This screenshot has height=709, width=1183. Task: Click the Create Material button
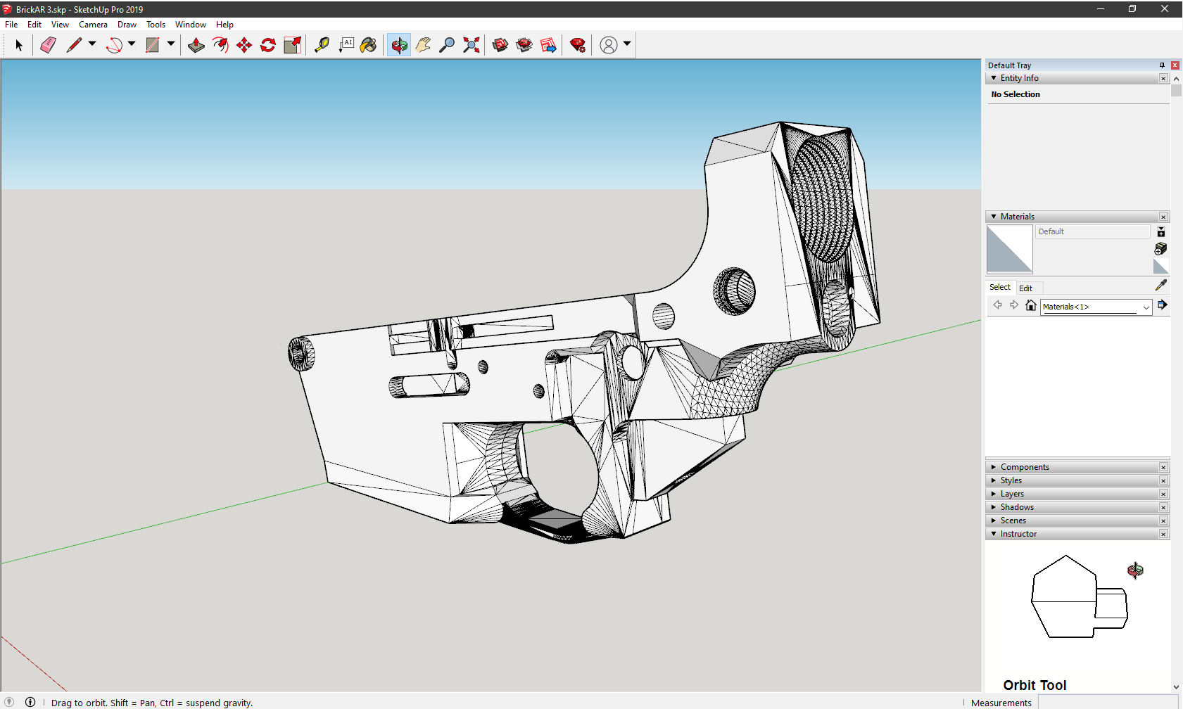[1160, 249]
